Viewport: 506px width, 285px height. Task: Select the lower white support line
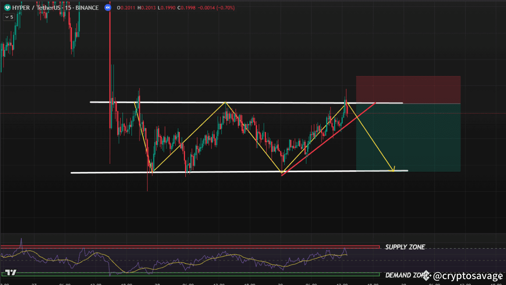click(239, 172)
